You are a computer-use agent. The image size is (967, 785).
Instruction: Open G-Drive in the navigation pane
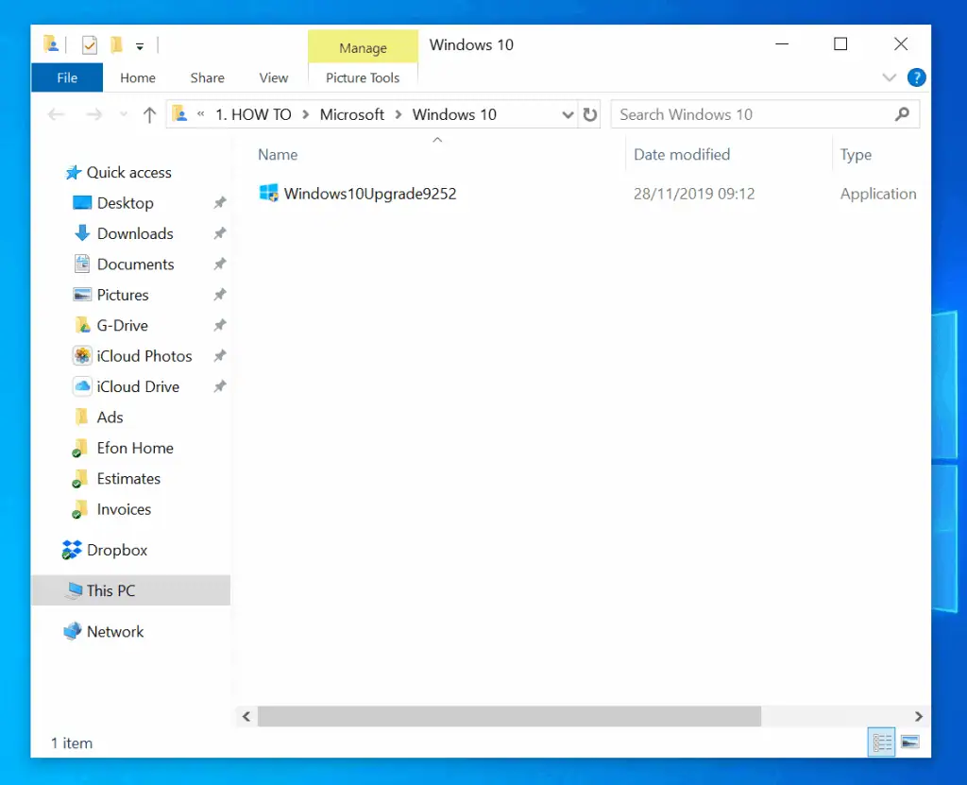click(x=122, y=326)
